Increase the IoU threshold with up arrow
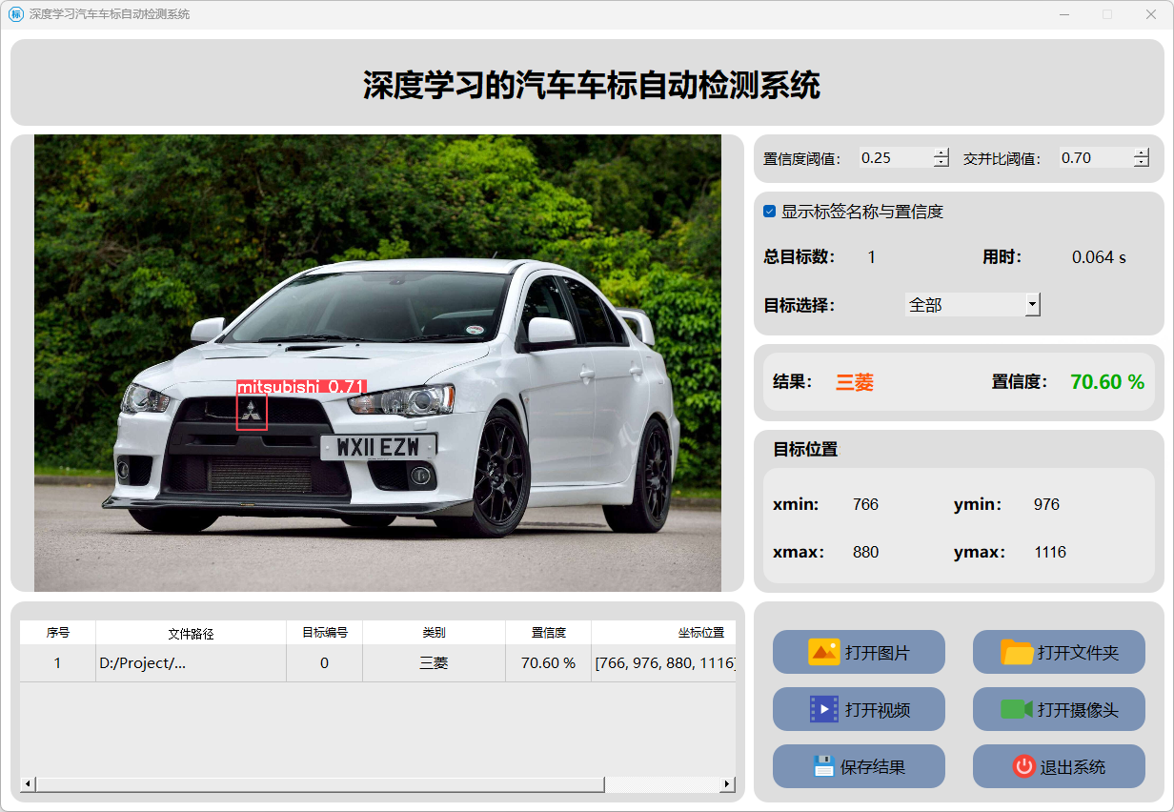 [x=1142, y=152]
